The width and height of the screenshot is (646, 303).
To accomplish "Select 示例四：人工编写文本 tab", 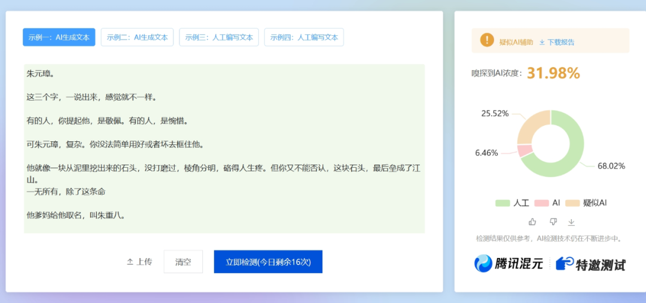I will (304, 37).
